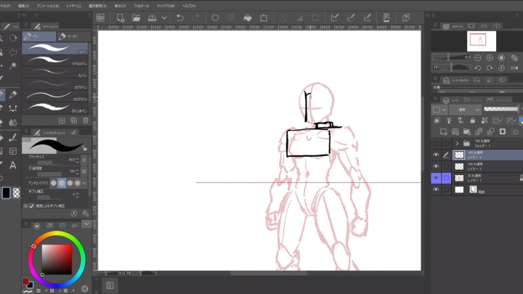
Task: Hide Layer 2 using its eye icon
Action: [436, 166]
